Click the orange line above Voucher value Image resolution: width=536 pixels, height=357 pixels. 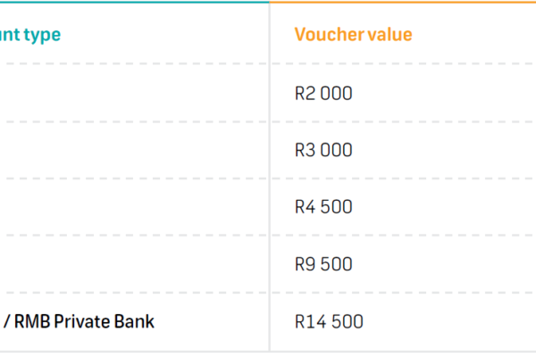click(402, 2)
